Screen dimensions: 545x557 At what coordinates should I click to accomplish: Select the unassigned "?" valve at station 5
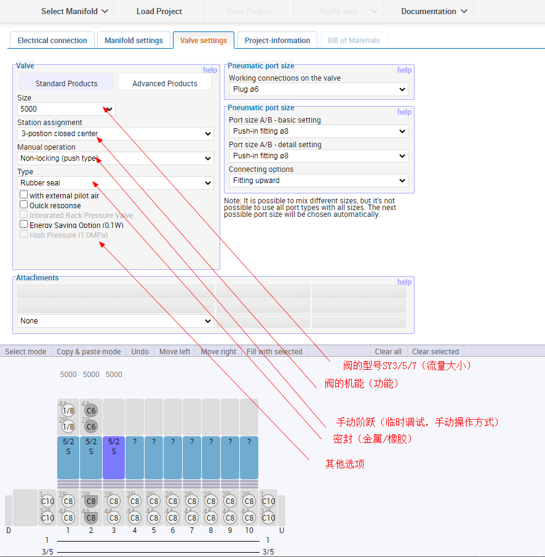tap(154, 456)
